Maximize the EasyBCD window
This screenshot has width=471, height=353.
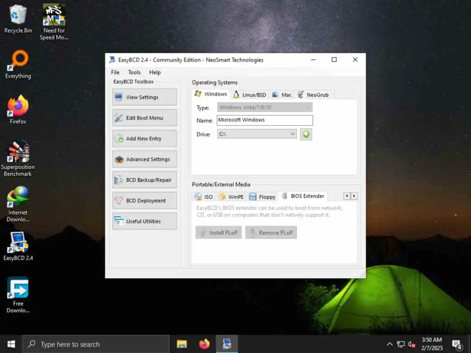(334, 59)
